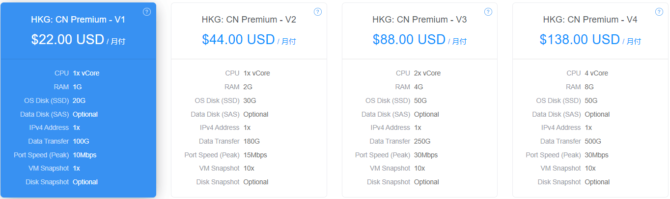Viewport: 670px width, 199px height.
Task: Click the help icon on V1 plan card
Action: 147,12
